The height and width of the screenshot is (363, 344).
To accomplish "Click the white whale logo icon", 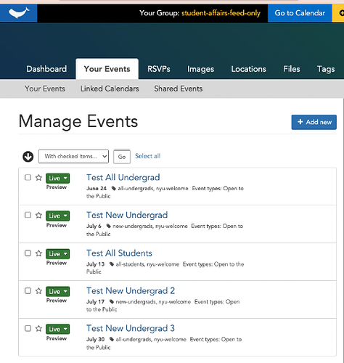I will (19, 12).
